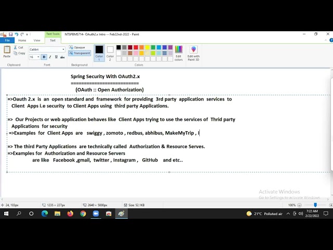Select the Text ribbon tab
The image size is (333, 250).
[53, 40]
